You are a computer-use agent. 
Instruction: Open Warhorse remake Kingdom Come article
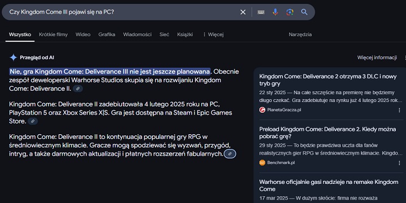329,186
